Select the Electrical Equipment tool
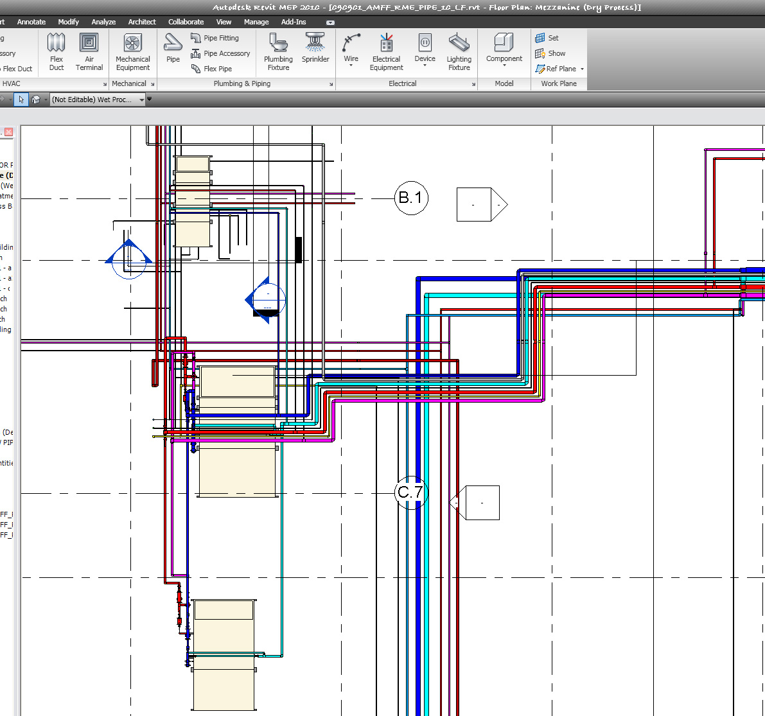Screen dimensions: 765x716 coord(386,51)
